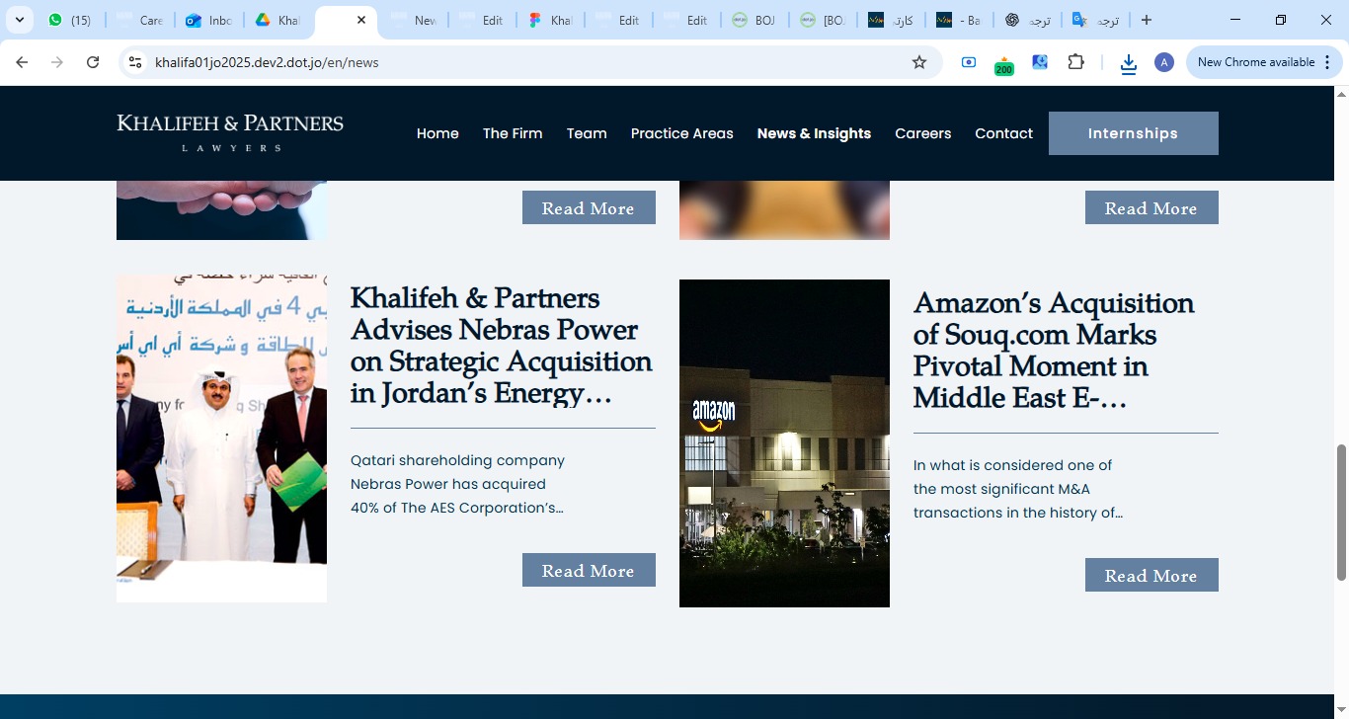Switch to the Google Translate tab
Image resolution: width=1349 pixels, height=719 pixels.
(x=1095, y=20)
